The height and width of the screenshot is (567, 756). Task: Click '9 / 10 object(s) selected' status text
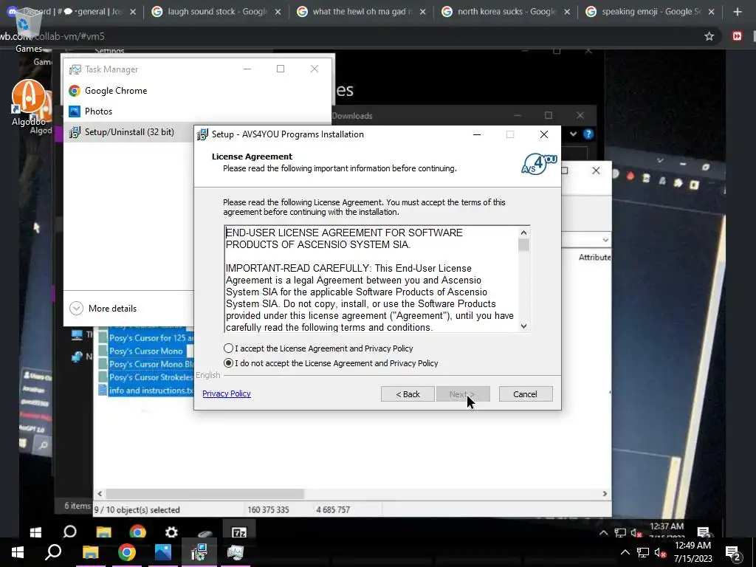click(137, 509)
